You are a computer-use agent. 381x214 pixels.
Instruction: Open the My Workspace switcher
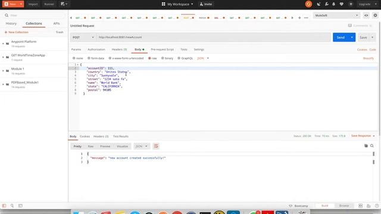tap(177, 4)
